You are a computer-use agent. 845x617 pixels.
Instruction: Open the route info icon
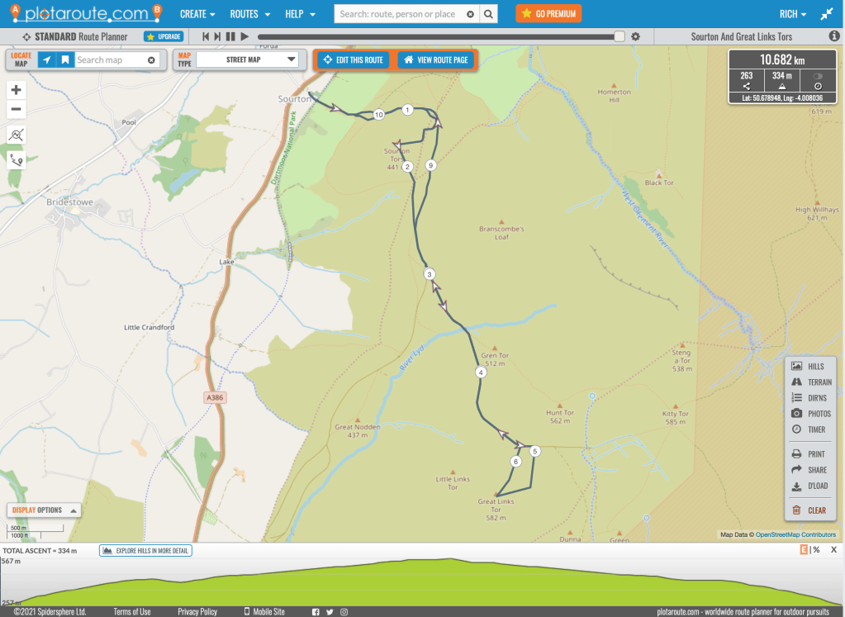coord(833,36)
